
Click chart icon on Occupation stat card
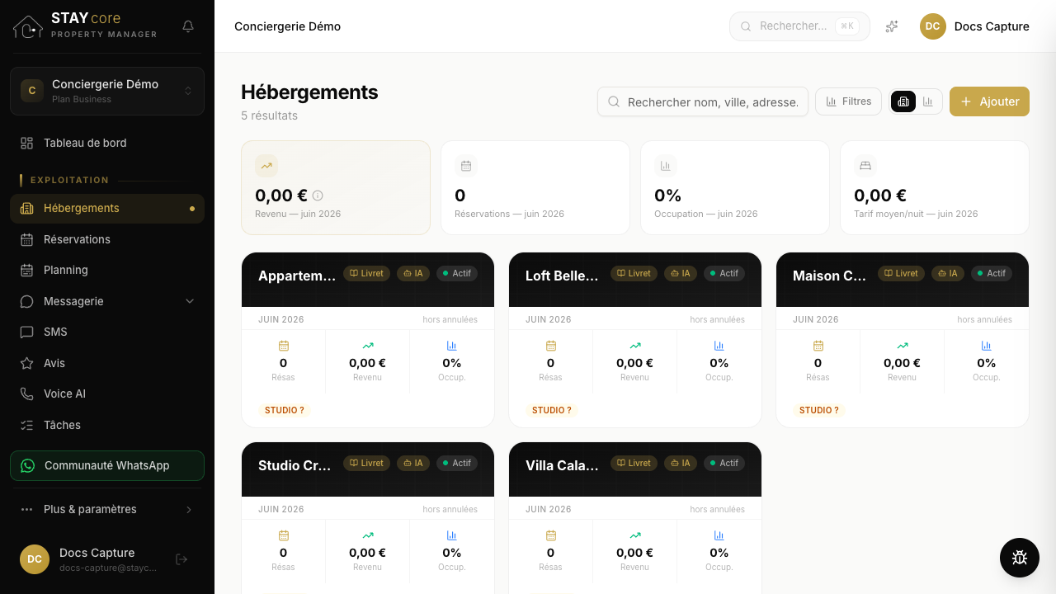point(666,166)
